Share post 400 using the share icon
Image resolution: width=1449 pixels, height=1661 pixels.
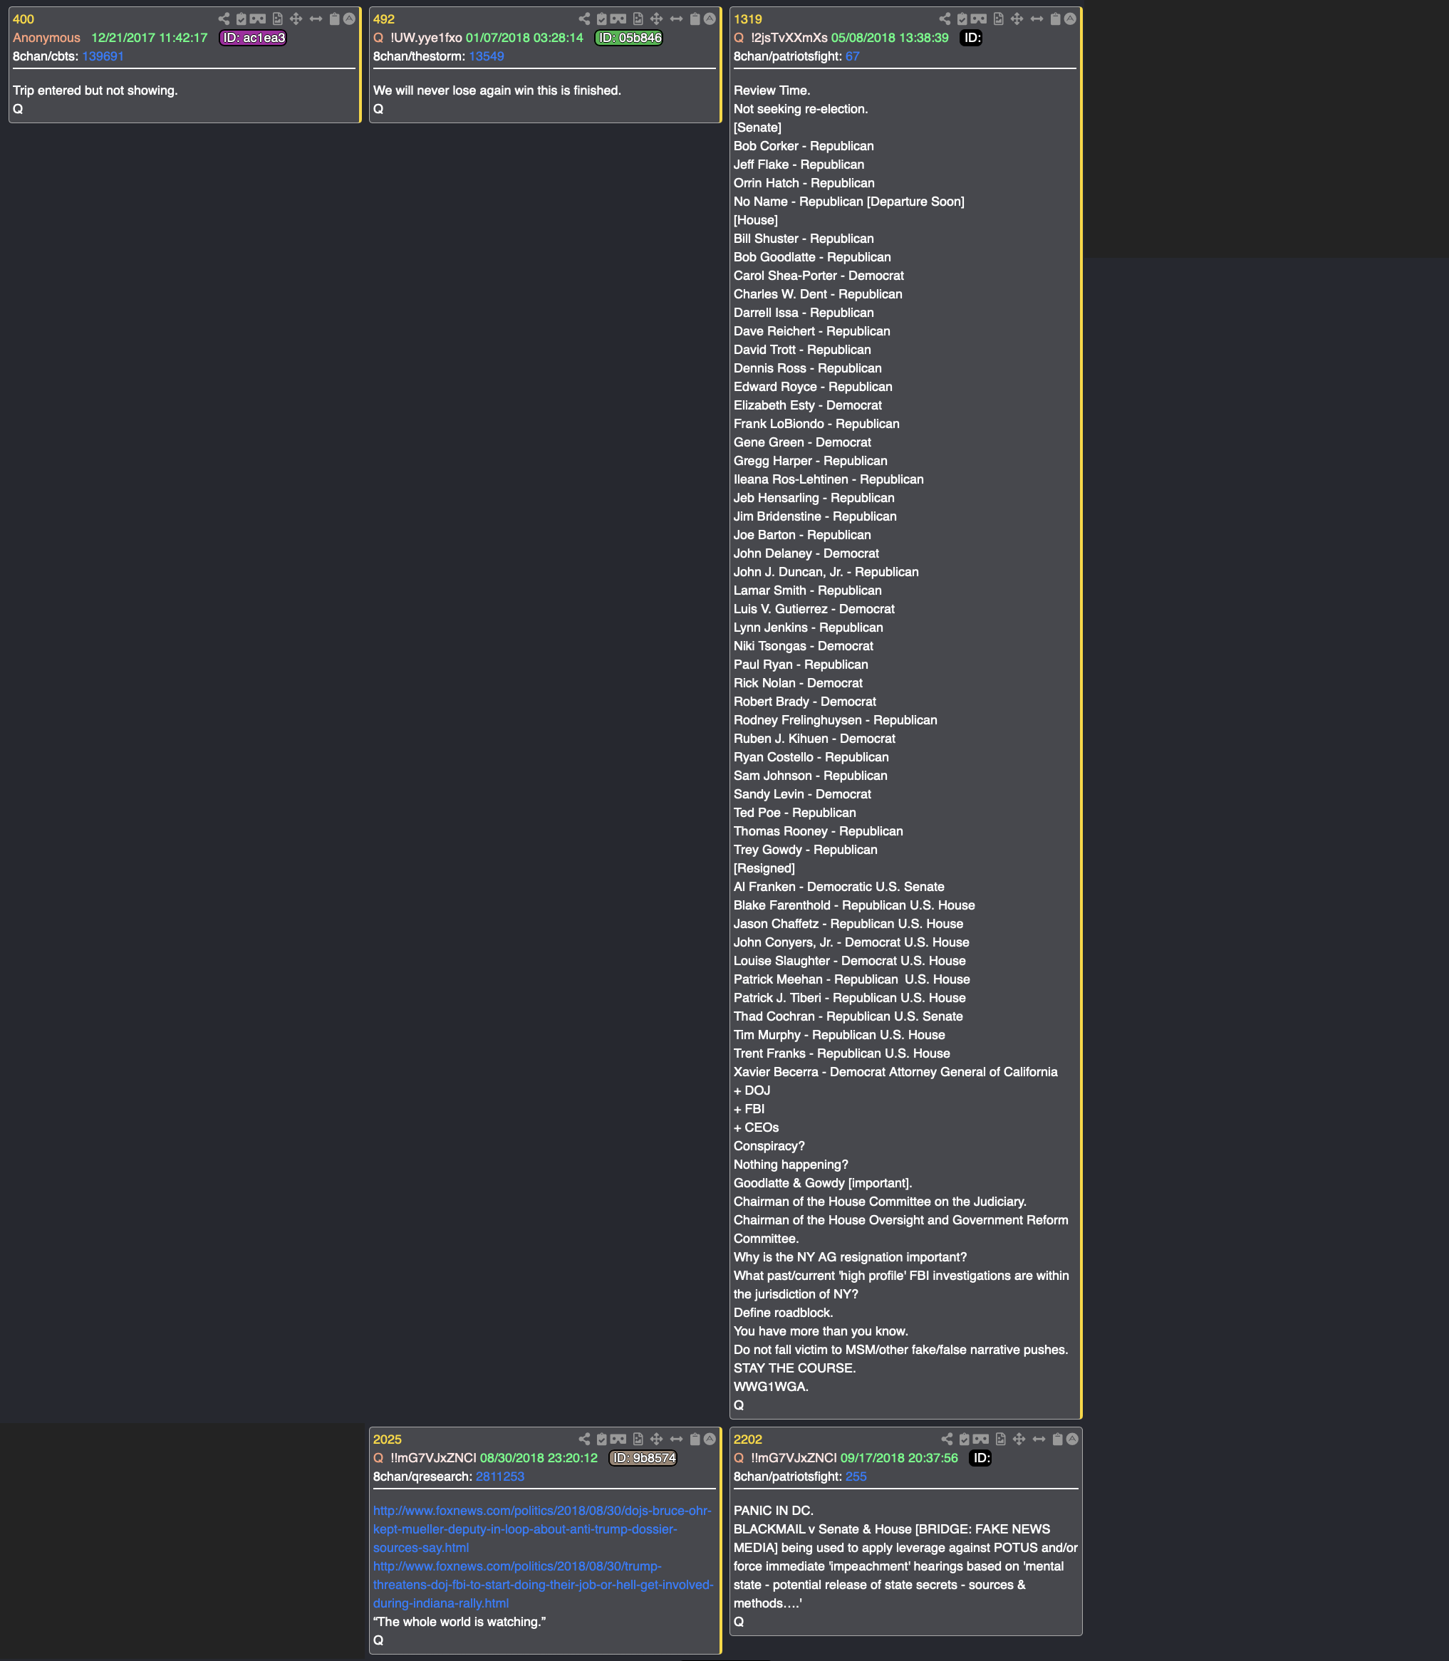coord(224,19)
